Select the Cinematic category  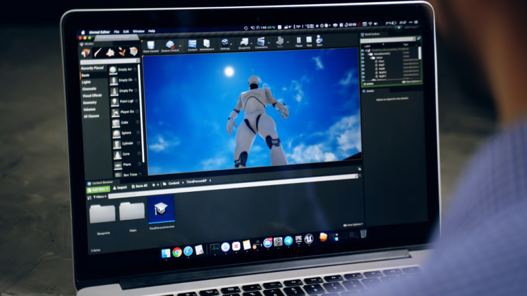click(89, 88)
